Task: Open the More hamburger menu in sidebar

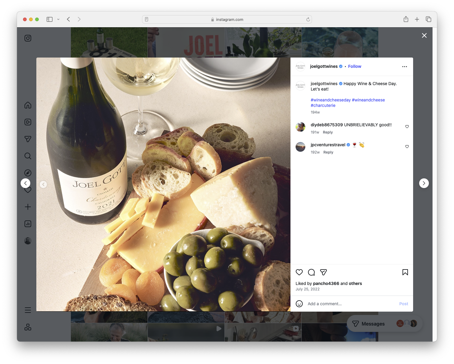Action: click(28, 310)
